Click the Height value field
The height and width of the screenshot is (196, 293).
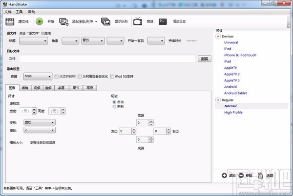click(55, 111)
